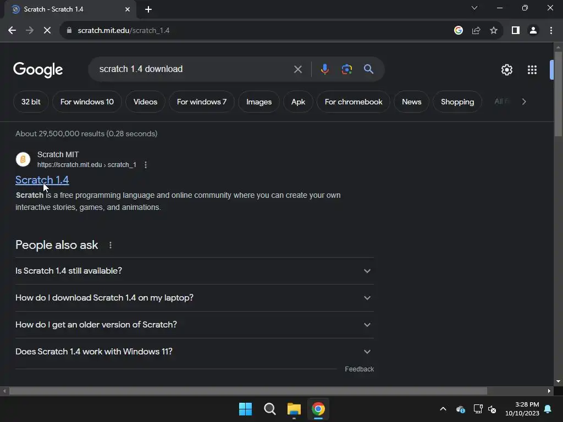
Task: Expand "How do I get an older version of Scratch?"
Action: (194, 325)
